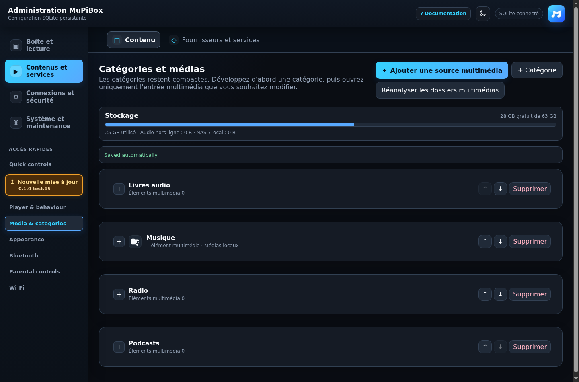This screenshot has height=382, width=579.
Task: Open Contenus et services section
Action: tap(44, 71)
